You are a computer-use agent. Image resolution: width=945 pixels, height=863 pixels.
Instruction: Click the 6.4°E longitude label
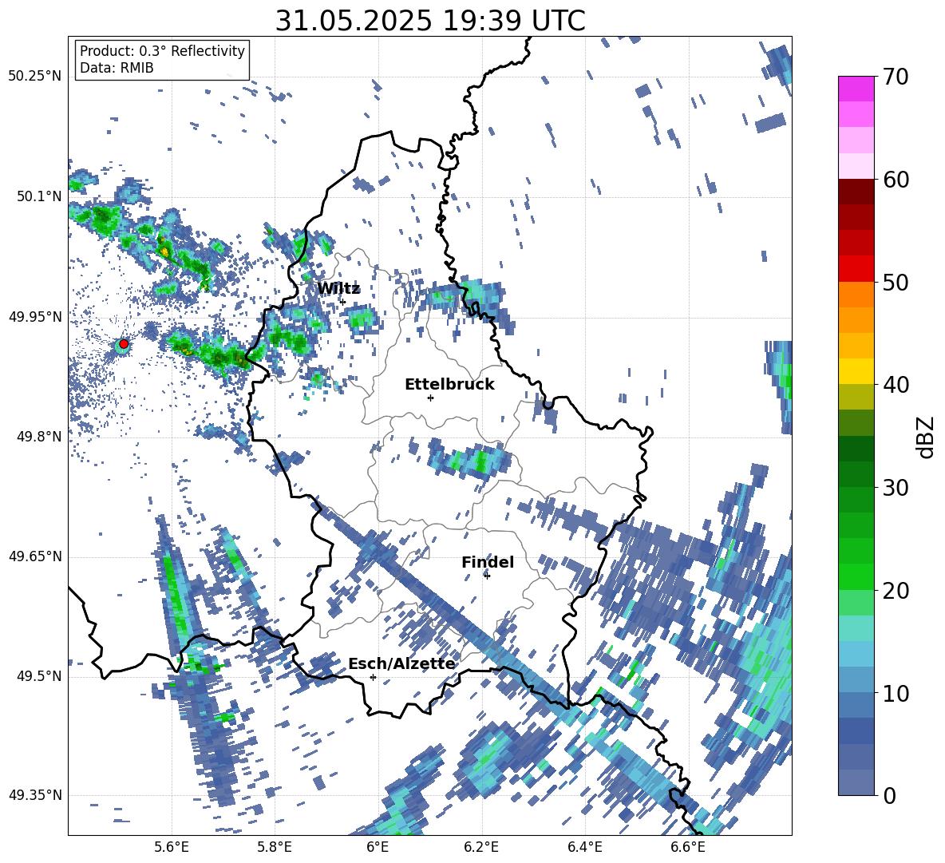coord(584,847)
